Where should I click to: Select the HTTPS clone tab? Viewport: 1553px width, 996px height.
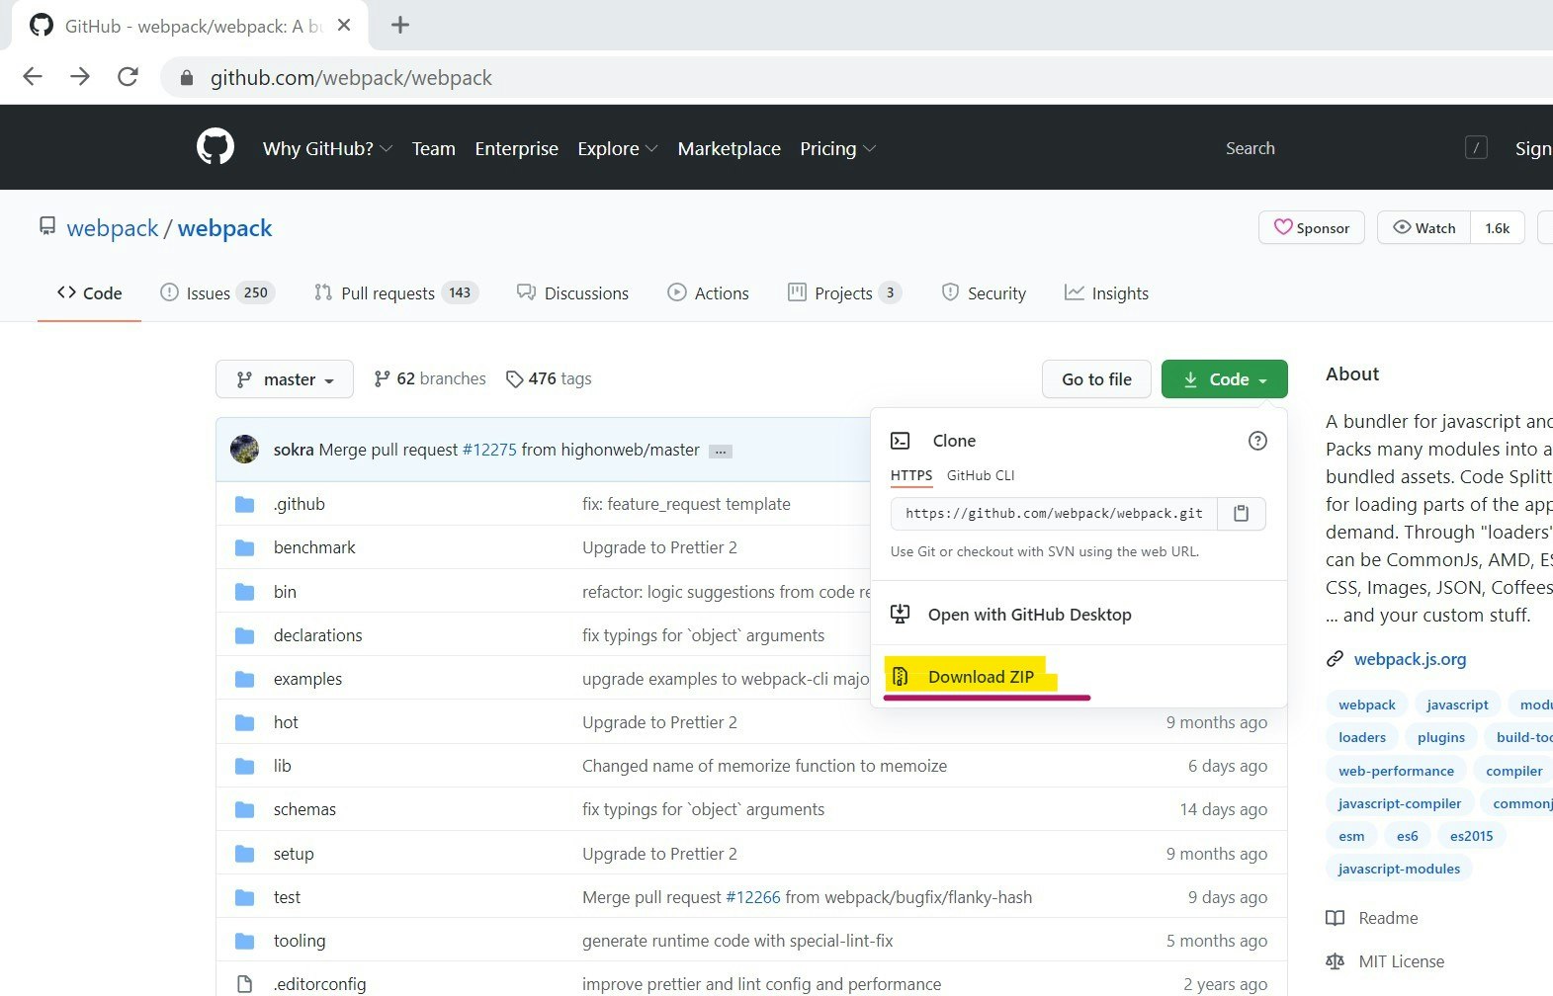pyautogui.click(x=911, y=475)
